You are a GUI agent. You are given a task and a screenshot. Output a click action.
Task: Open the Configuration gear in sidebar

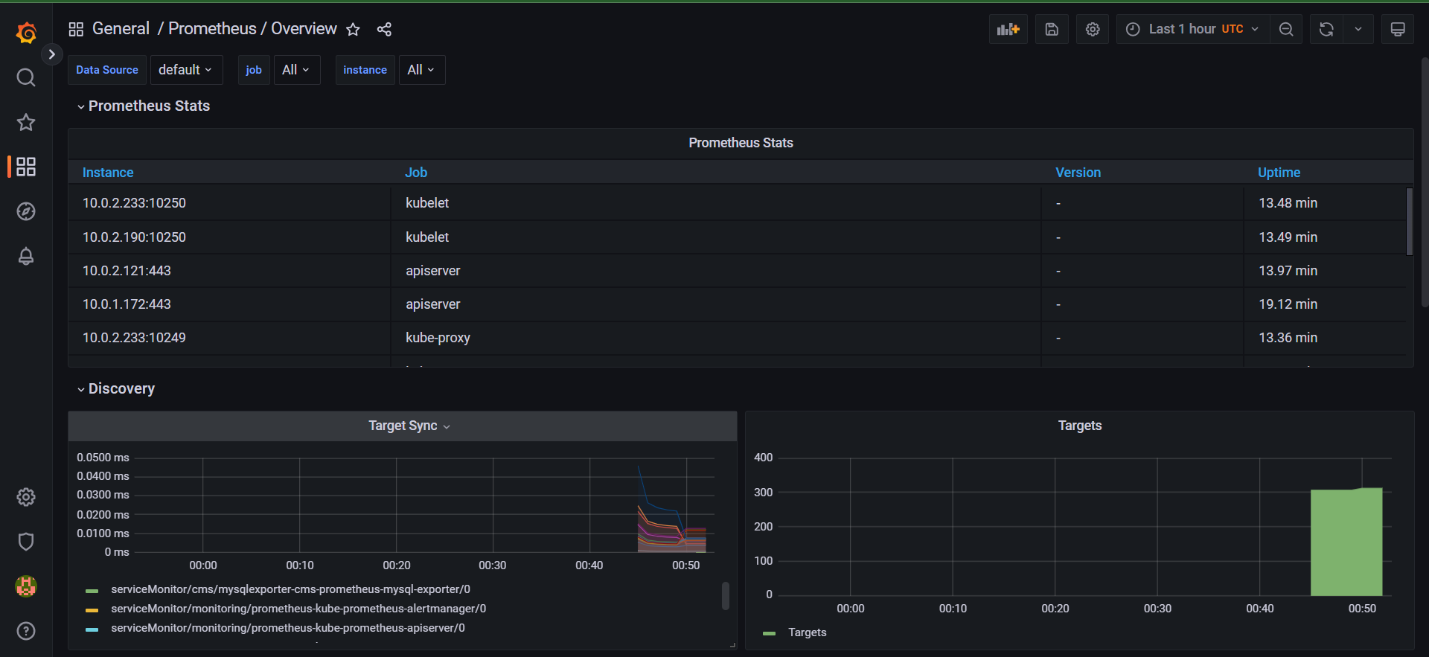pyautogui.click(x=26, y=497)
